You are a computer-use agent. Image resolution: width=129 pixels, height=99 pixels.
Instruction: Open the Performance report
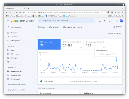15,37
